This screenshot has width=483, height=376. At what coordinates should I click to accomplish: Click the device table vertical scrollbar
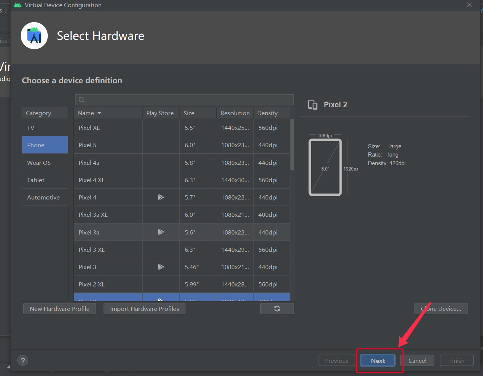pos(292,145)
